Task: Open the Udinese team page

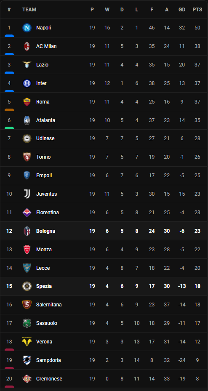Action: 45,138
